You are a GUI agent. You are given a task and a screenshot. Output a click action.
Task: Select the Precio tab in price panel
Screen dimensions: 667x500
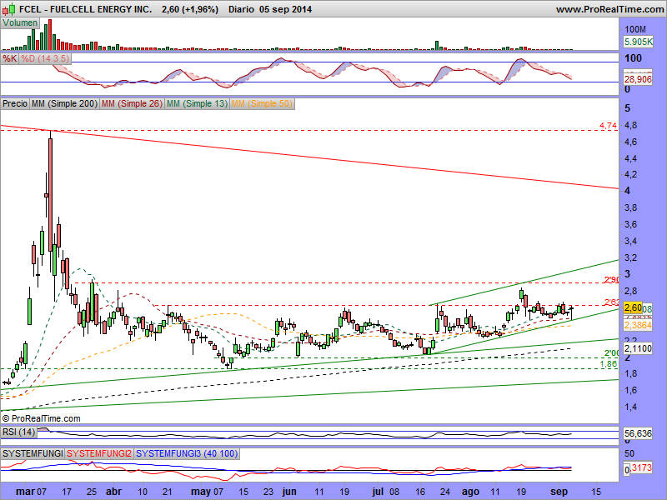point(15,103)
